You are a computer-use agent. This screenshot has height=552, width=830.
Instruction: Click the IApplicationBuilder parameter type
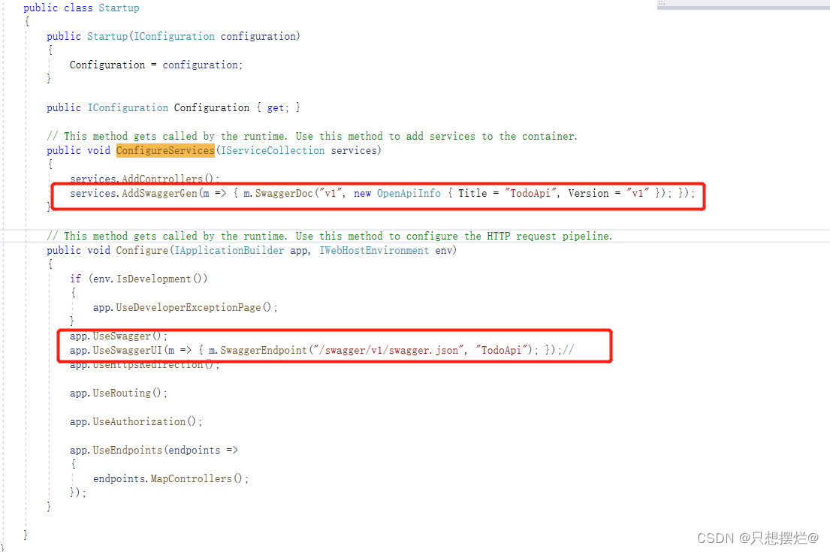tap(230, 250)
